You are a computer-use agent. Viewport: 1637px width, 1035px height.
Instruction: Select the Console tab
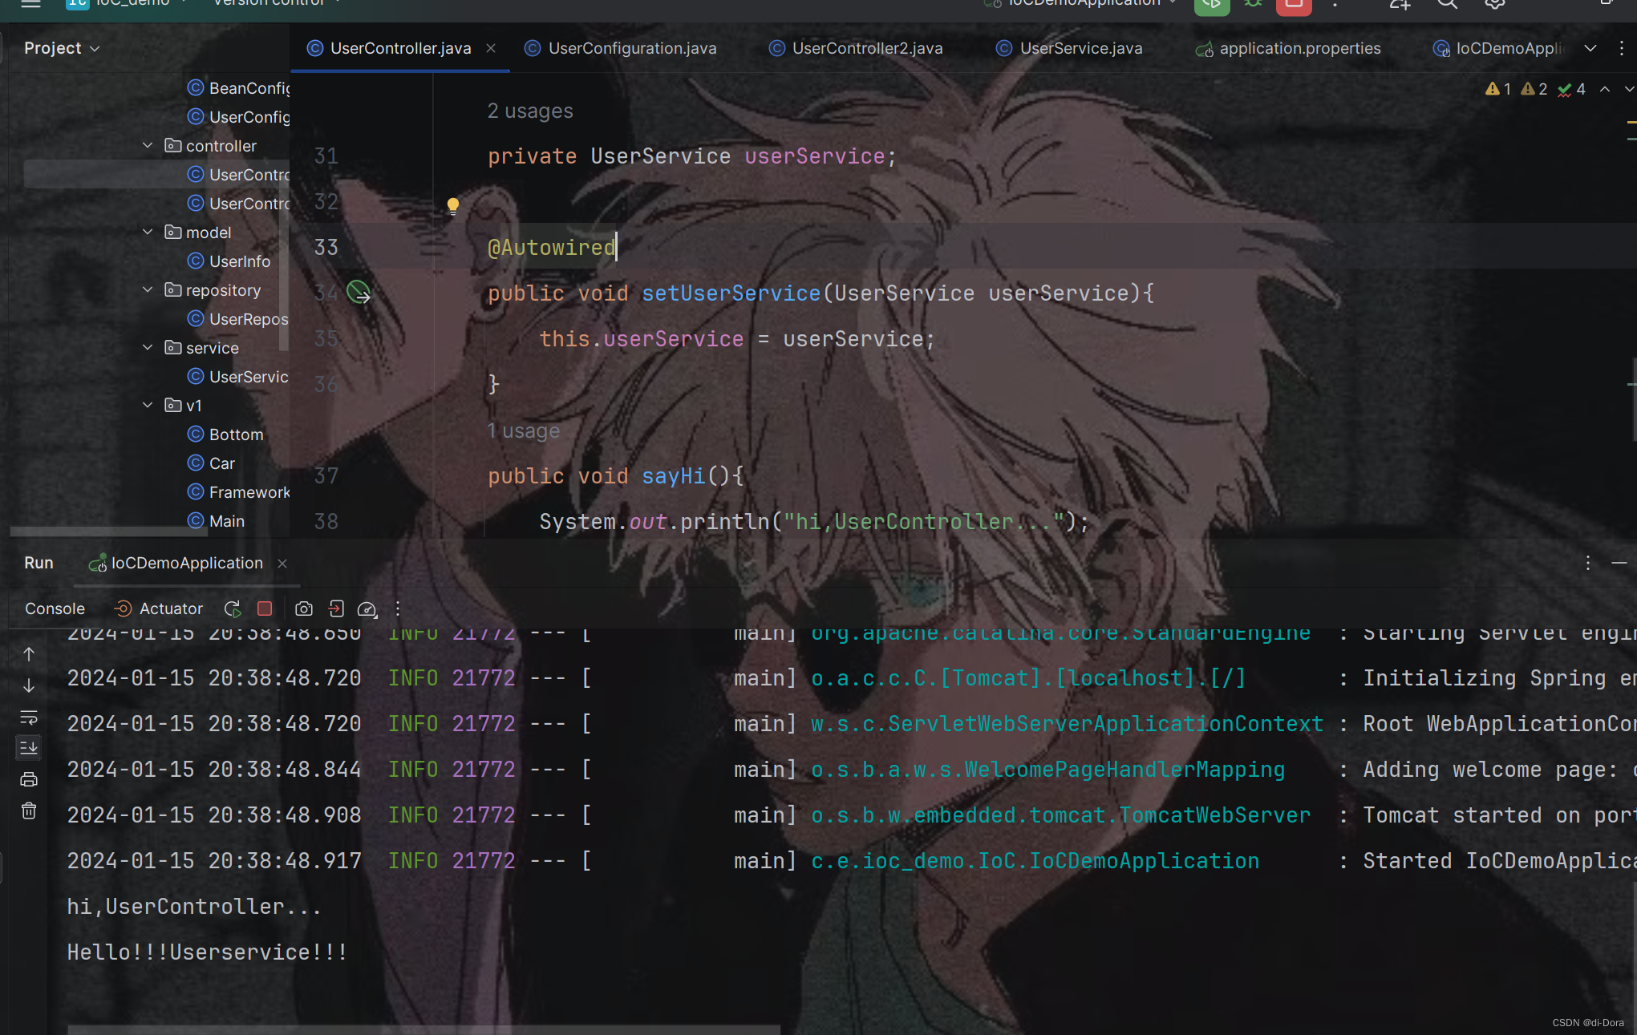coord(55,608)
